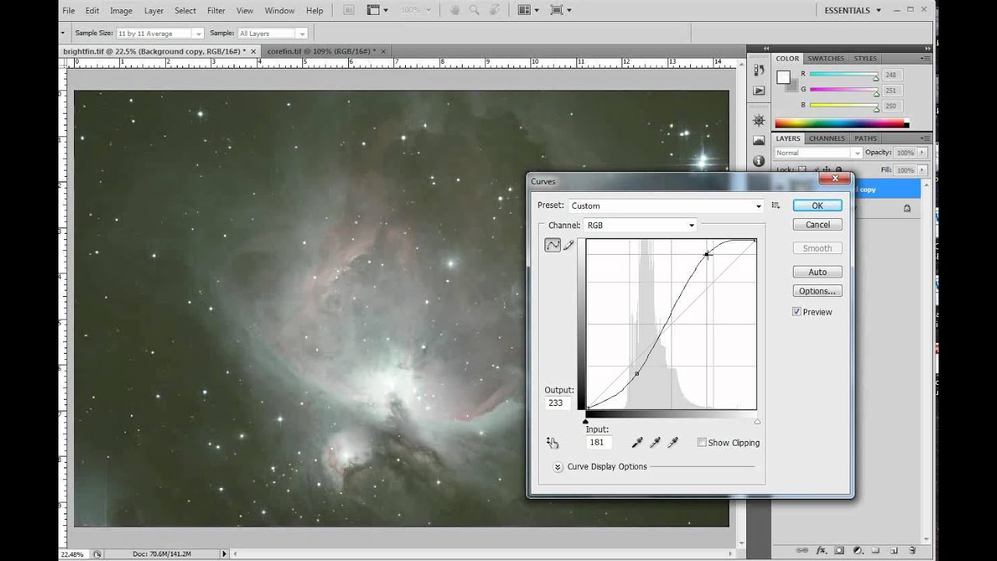
Task: Click the R channel slider
Action: 844,75
